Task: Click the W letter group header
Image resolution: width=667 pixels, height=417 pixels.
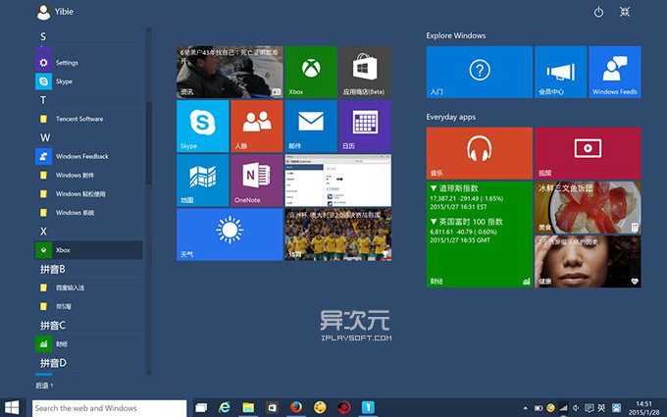Action: [45, 137]
